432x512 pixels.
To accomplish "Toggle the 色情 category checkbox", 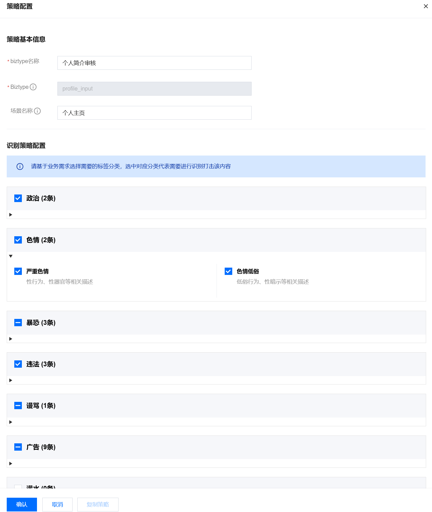I will (x=18, y=240).
